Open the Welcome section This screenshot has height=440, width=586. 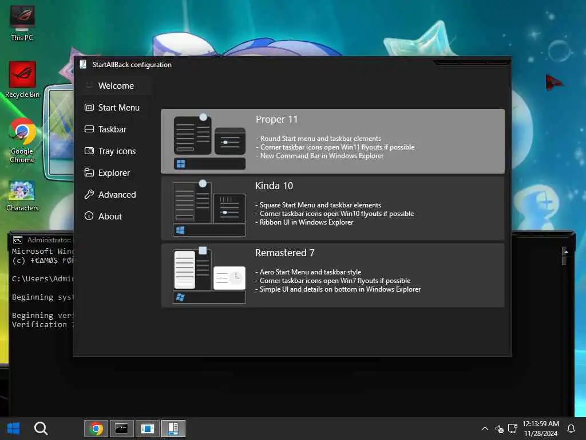116,86
